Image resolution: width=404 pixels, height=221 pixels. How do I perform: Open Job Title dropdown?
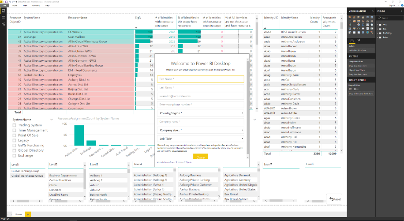pyautogui.click(x=200, y=139)
